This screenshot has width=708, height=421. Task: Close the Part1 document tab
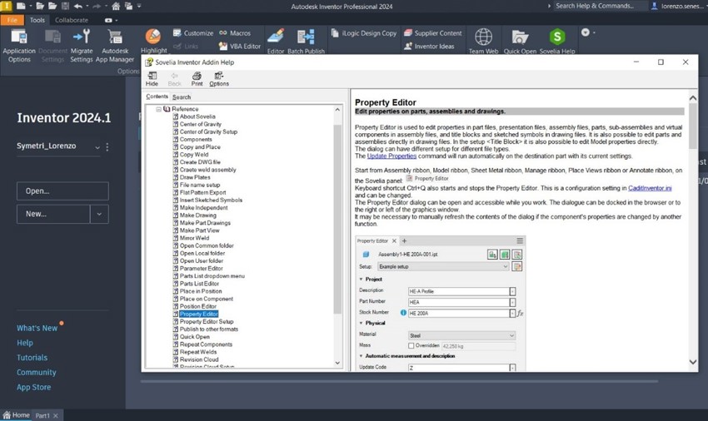point(56,415)
